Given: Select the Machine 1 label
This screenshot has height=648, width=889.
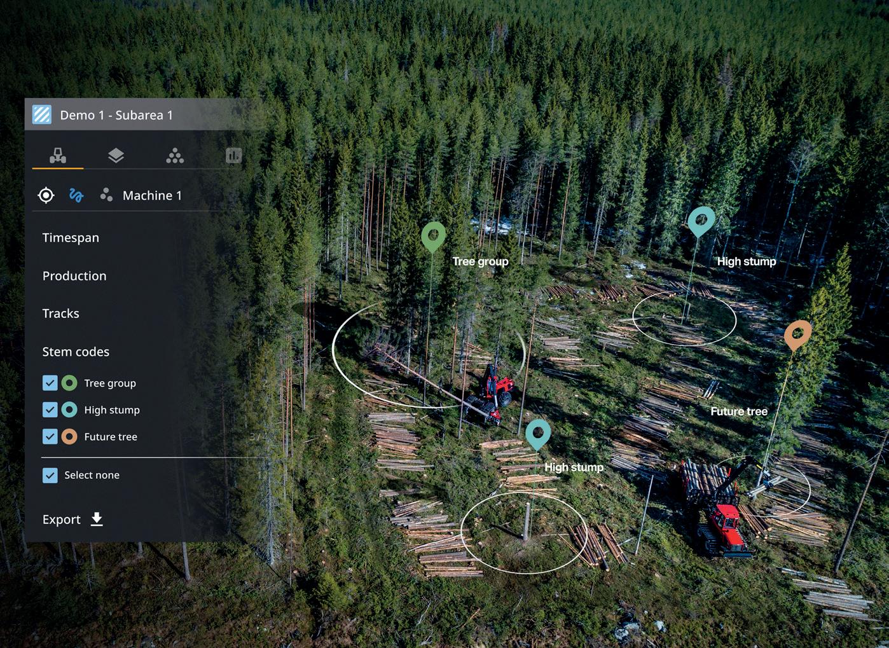Looking at the screenshot, I should (x=152, y=196).
